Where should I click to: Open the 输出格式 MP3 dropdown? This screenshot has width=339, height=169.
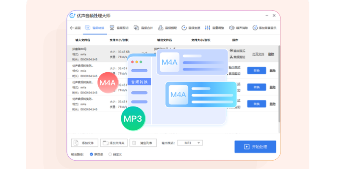pyautogui.click(x=190, y=143)
